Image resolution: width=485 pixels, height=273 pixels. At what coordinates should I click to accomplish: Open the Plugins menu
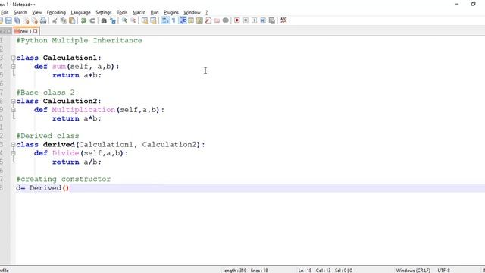click(x=171, y=12)
